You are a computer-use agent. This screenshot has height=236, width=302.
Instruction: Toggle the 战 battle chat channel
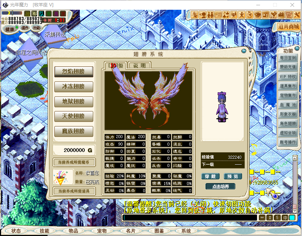click(x=27, y=14)
